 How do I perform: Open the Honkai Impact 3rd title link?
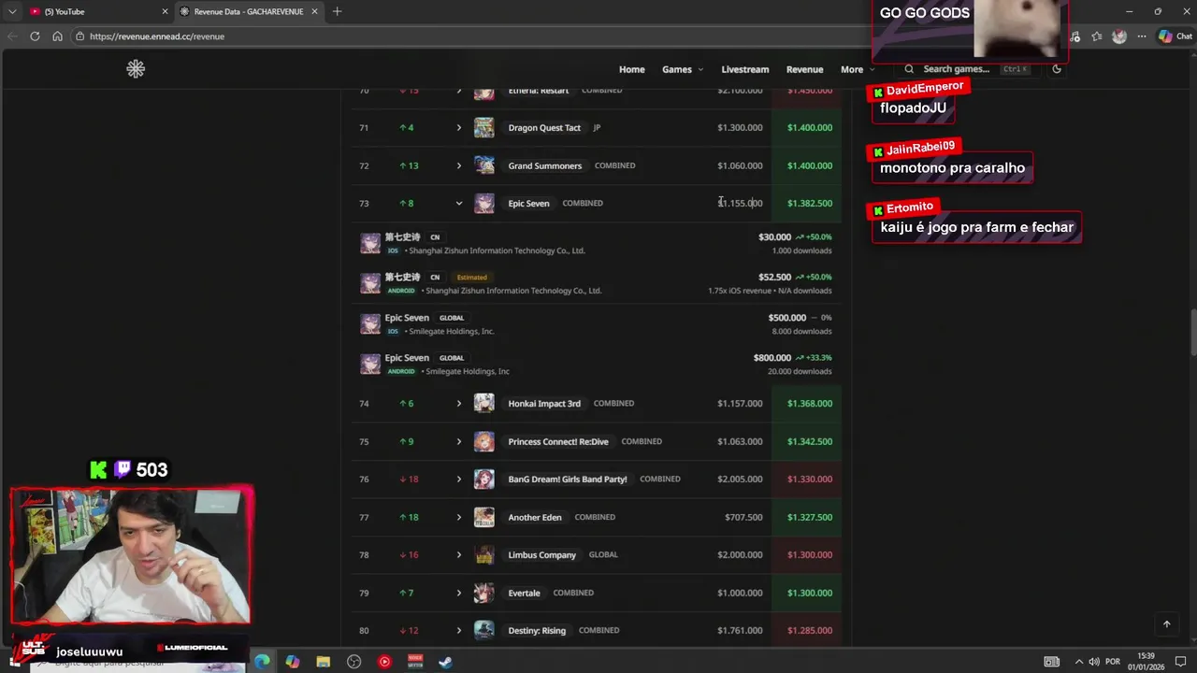pos(544,404)
